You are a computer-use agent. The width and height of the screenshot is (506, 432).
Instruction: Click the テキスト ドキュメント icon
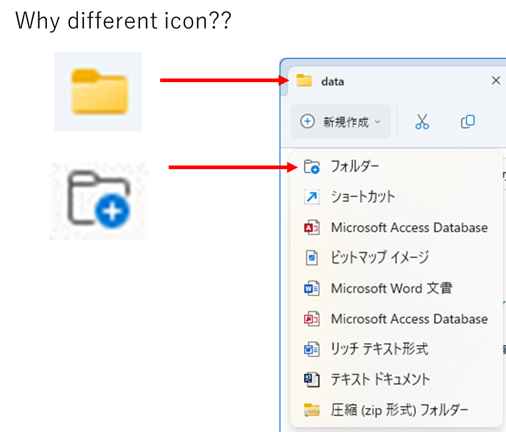[x=311, y=380]
